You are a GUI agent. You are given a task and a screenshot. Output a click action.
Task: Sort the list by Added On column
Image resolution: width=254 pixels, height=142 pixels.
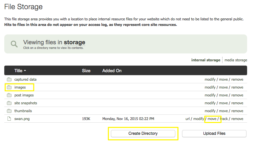112,71
